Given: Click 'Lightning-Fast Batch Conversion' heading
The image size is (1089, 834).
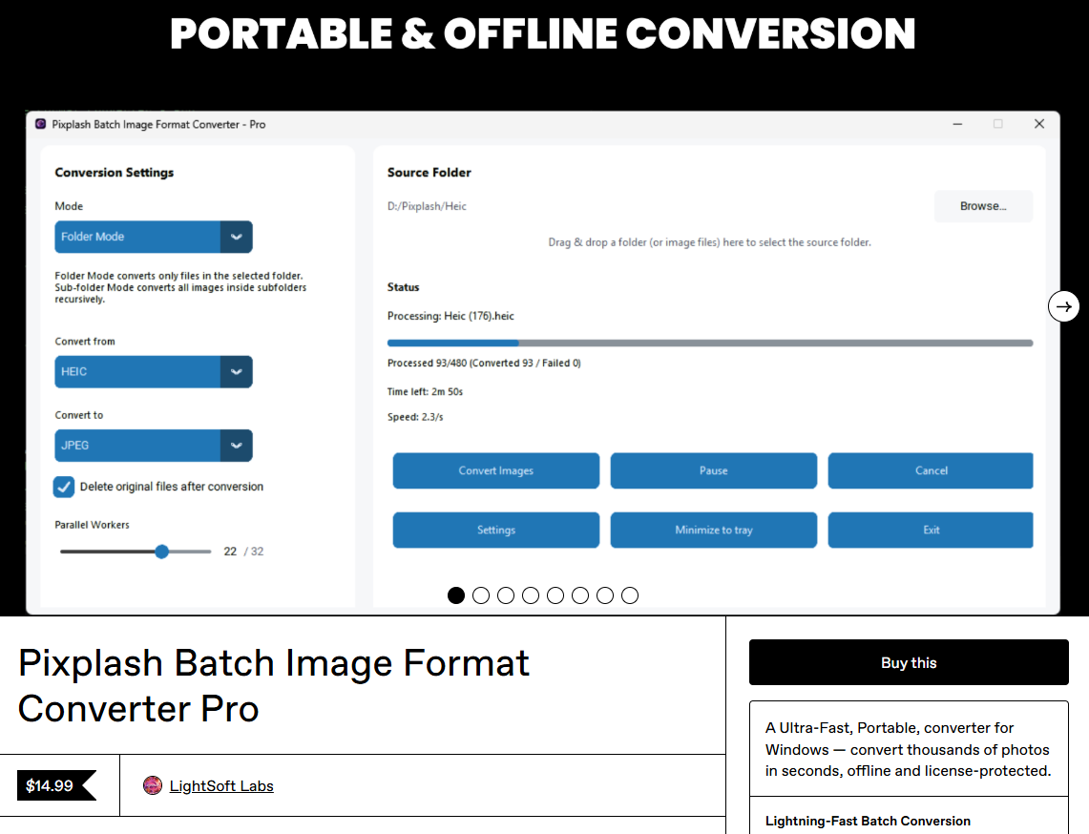Looking at the screenshot, I should coord(868,821).
